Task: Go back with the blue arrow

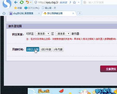Action: pyautogui.click(x=16, y=2)
